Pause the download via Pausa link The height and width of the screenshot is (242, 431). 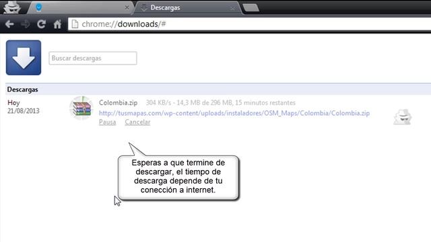click(x=108, y=122)
